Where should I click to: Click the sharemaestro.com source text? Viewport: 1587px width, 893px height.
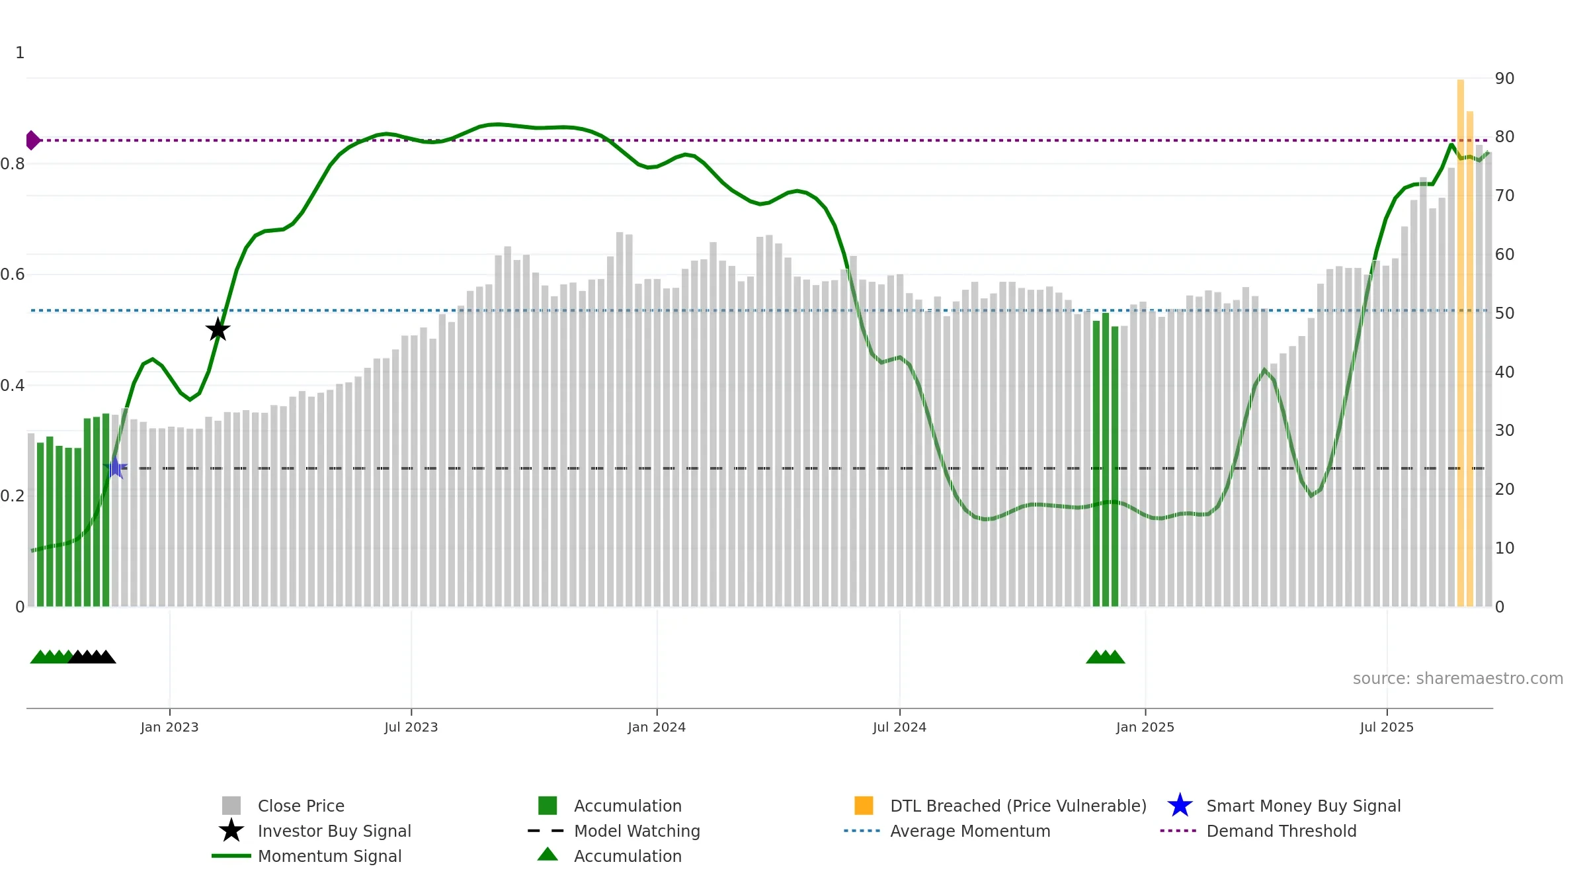[1457, 679]
